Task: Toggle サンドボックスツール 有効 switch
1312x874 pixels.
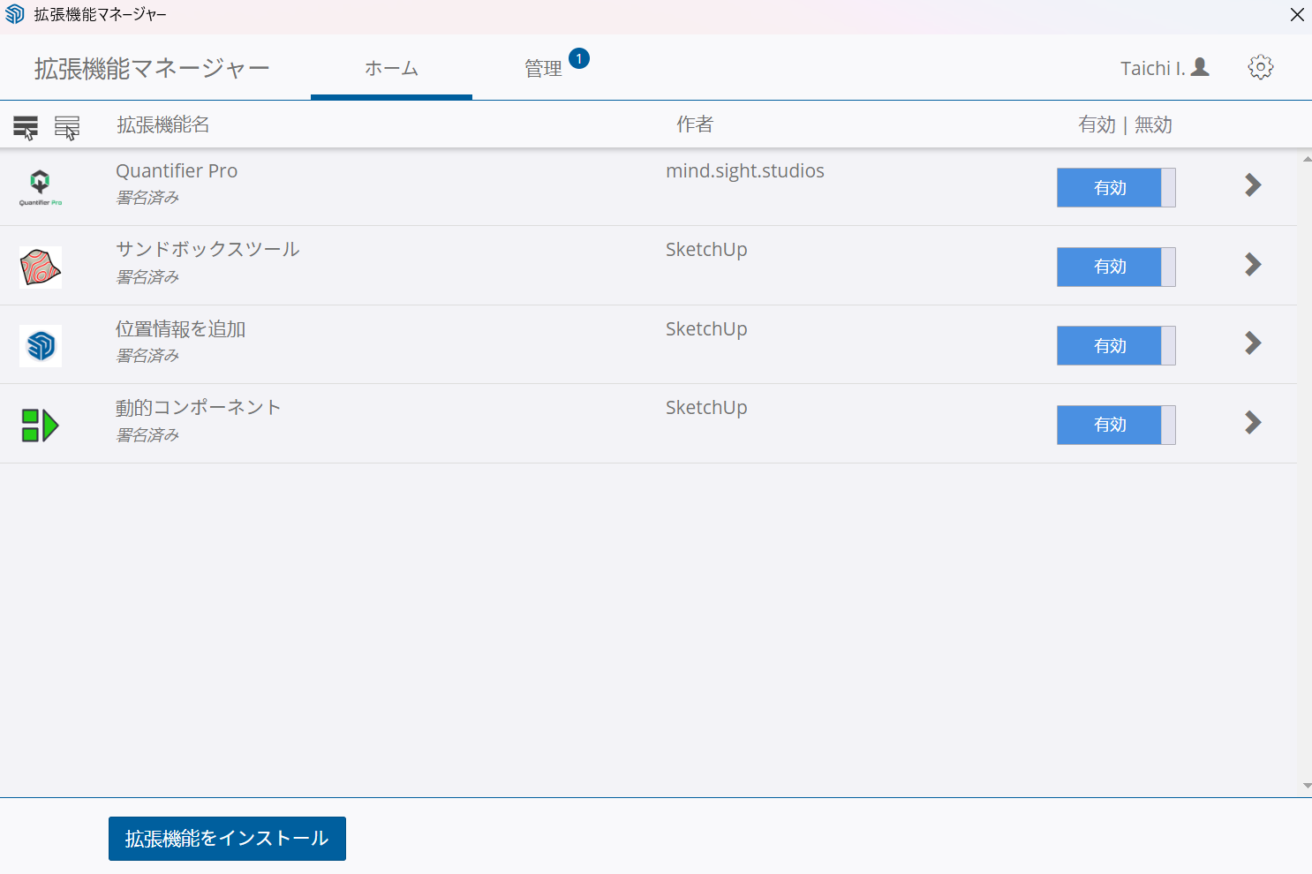Action: point(1116,267)
